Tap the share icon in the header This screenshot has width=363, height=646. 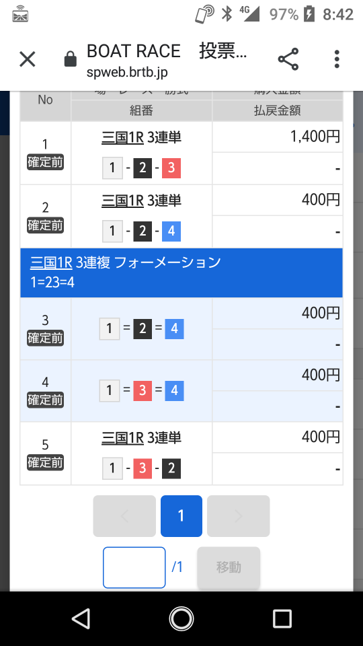288,59
